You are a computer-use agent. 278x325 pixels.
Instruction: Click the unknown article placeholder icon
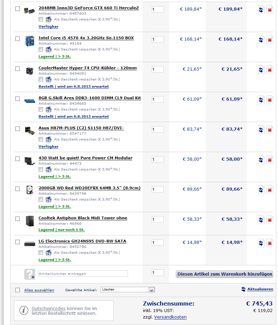pyautogui.click(x=30, y=274)
